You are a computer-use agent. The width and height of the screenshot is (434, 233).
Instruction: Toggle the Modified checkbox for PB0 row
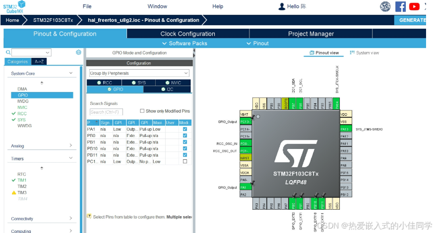(x=185, y=136)
